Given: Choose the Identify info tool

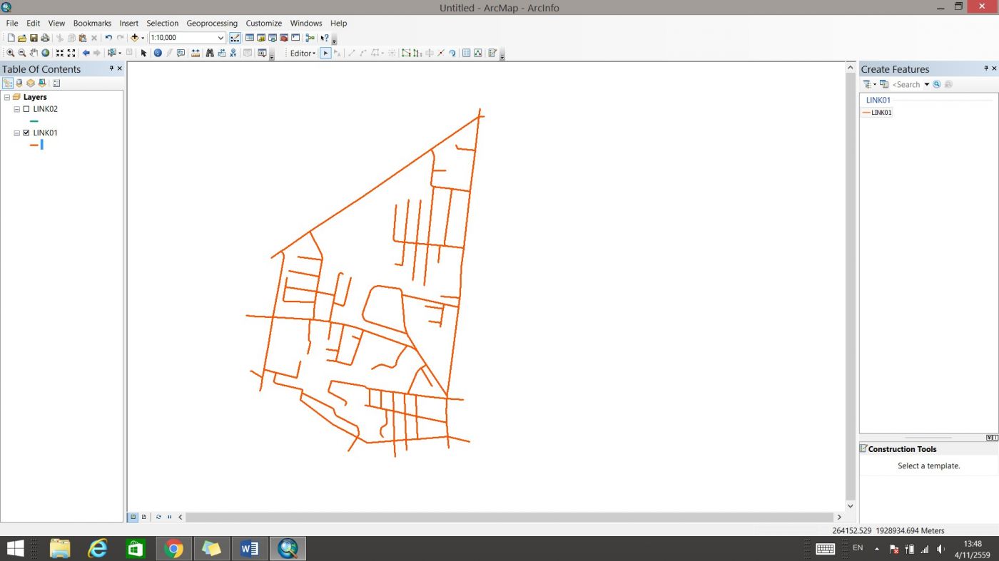Looking at the screenshot, I should click(x=158, y=53).
